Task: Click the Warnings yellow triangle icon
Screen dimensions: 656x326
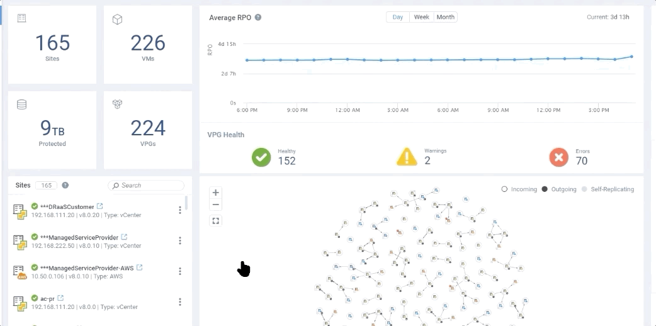Action: (x=407, y=157)
